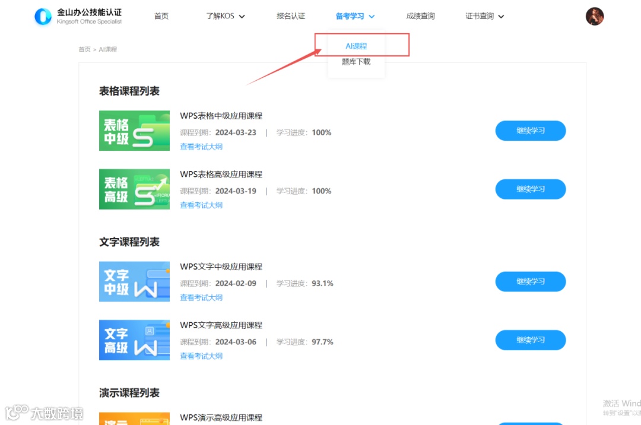This screenshot has height=425, width=641.
Task: Continue learning WPS文字高级应用课程
Action: coord(531,340)
